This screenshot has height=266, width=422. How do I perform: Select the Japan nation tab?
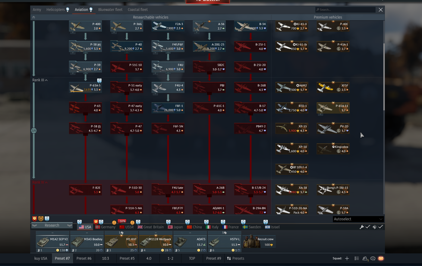[x=175, y=227]
